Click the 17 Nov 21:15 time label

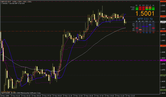(x=120, y=96)
